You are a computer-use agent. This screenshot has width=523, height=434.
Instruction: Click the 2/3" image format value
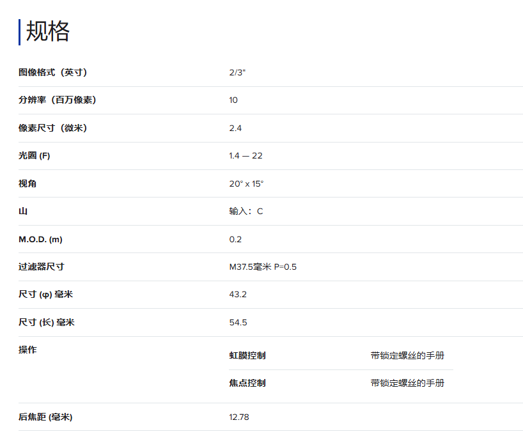coord(237,72)
